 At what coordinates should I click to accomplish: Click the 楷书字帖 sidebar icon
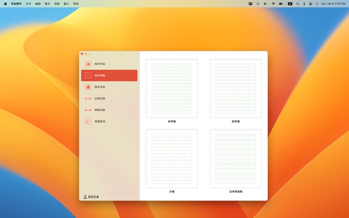[x=88, y=64]
